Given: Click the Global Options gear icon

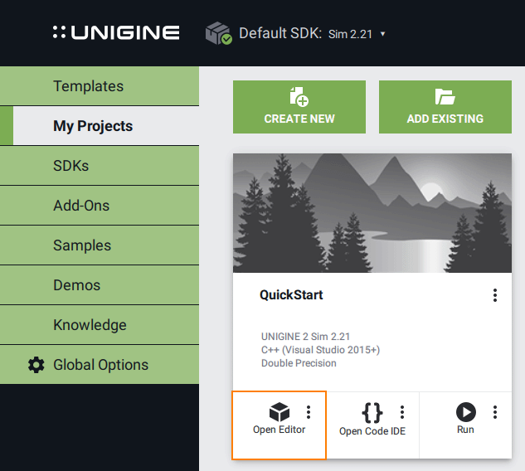Looking at the screenshot, I should [36, 365].
